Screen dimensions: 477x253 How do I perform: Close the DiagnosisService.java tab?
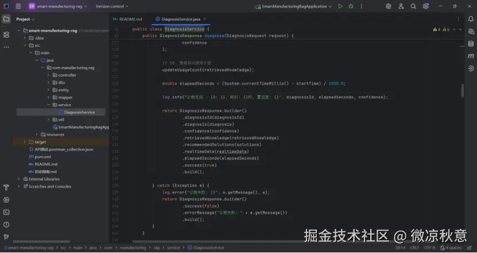coord(205,19)
